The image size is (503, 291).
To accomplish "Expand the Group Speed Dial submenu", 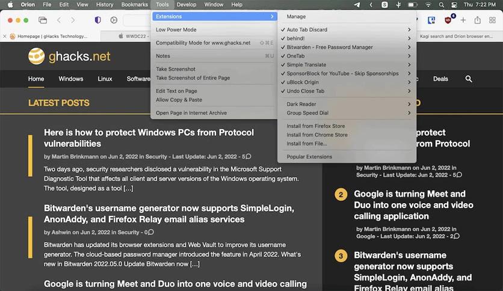I will (346, 113).
